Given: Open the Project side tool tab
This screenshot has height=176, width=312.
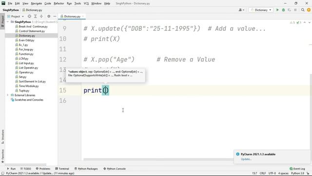Looking at the screenshot, I should pos(2,21).
